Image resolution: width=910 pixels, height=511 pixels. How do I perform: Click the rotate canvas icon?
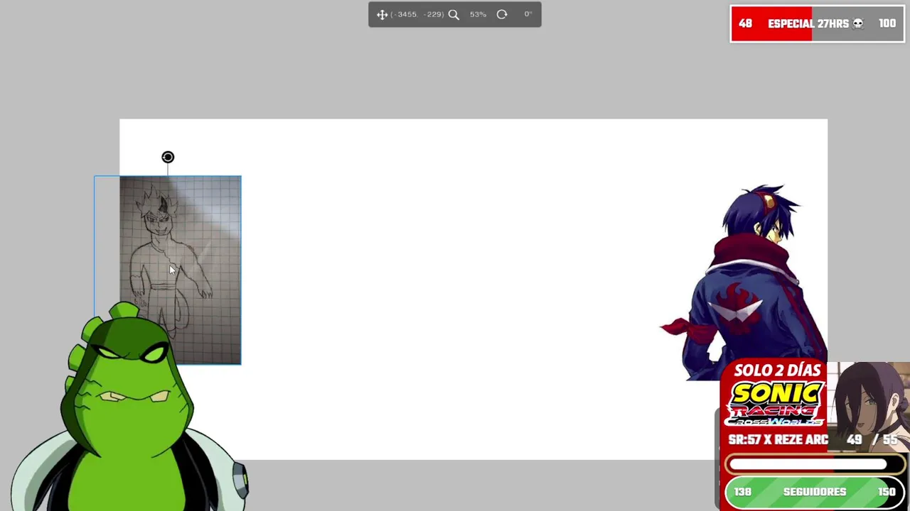point(502,14)
